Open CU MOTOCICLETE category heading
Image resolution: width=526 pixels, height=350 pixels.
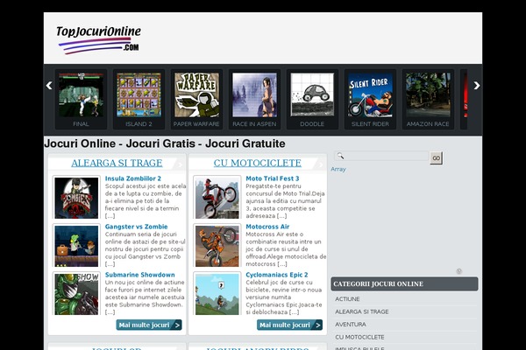point(257,163)
